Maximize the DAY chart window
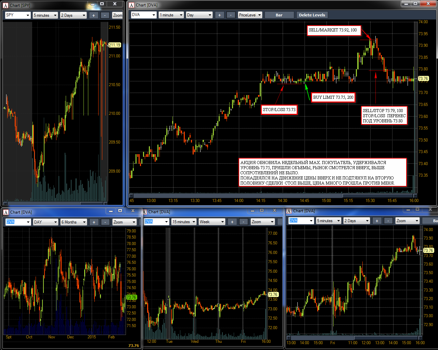The height and width of the screenshot is (350, 438). tap(120, 211)
